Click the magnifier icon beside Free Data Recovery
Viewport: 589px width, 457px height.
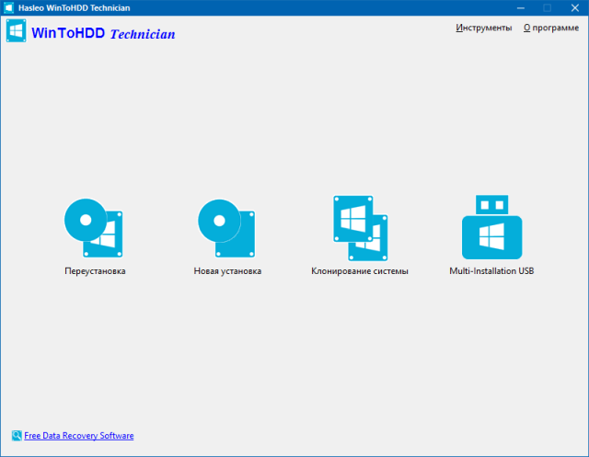[17, 436]
